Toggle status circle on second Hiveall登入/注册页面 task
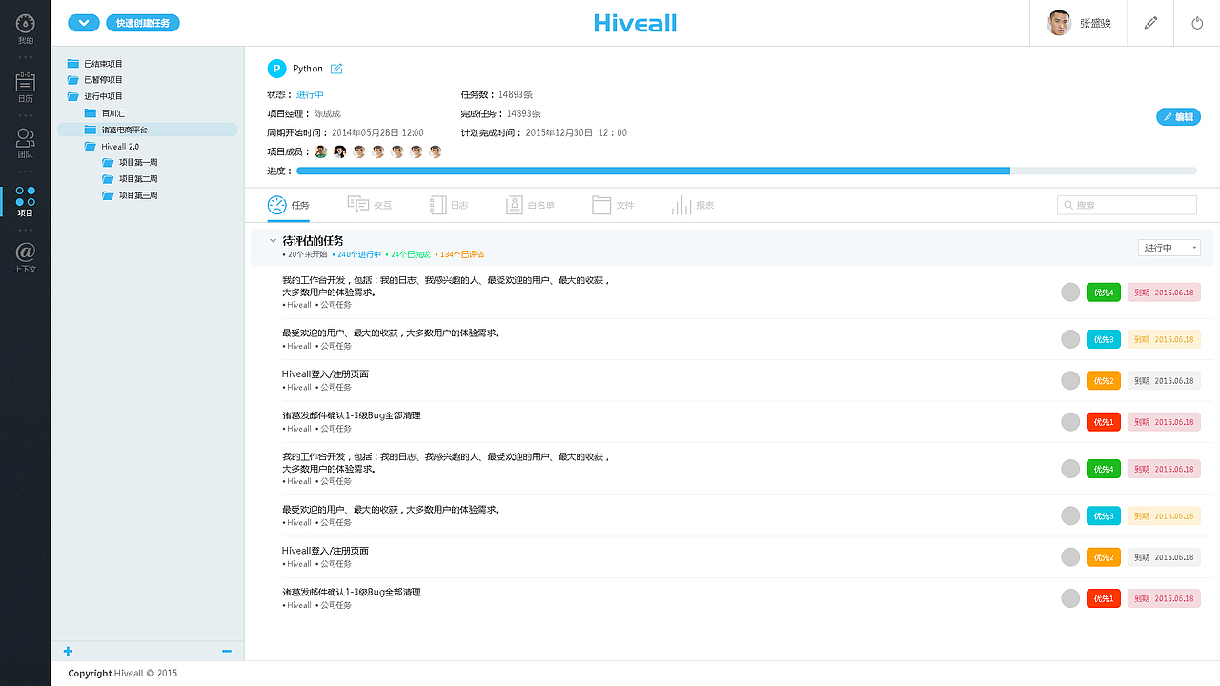 point(1070,557)
